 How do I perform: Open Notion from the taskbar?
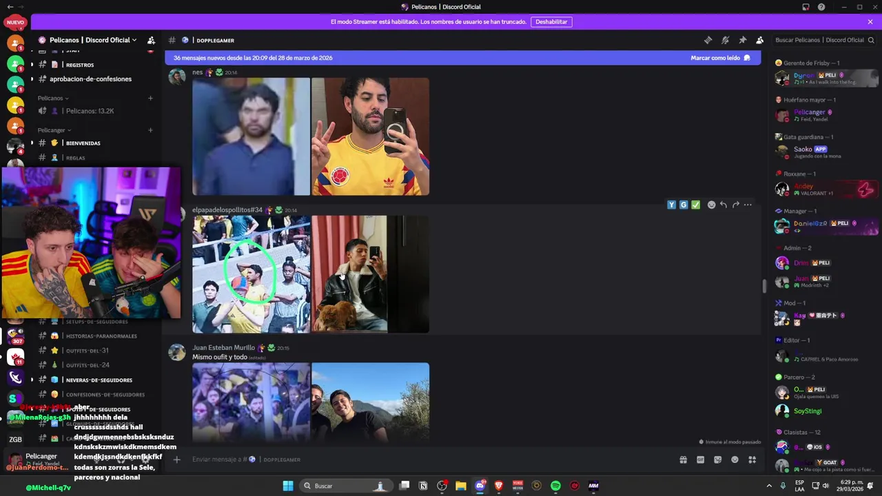point(423,486)
